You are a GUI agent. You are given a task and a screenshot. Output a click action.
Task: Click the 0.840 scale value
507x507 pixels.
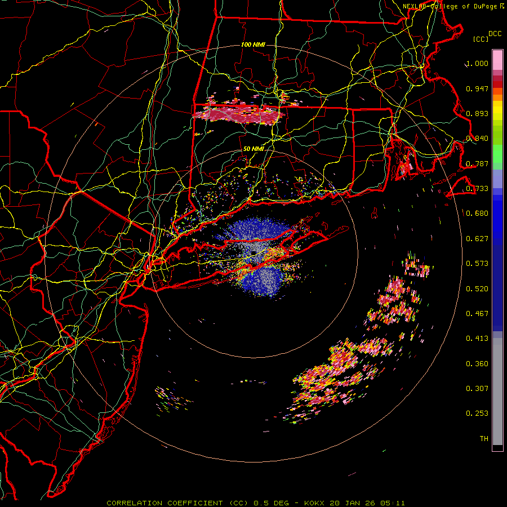point(477,139)
